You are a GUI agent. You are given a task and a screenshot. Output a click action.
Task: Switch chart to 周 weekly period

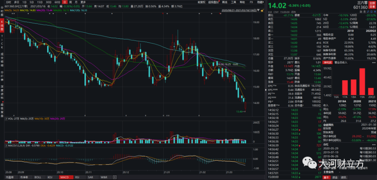70,2
